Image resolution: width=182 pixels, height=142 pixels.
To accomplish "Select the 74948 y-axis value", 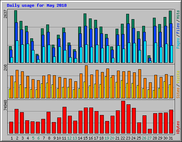I will [5, 105].
